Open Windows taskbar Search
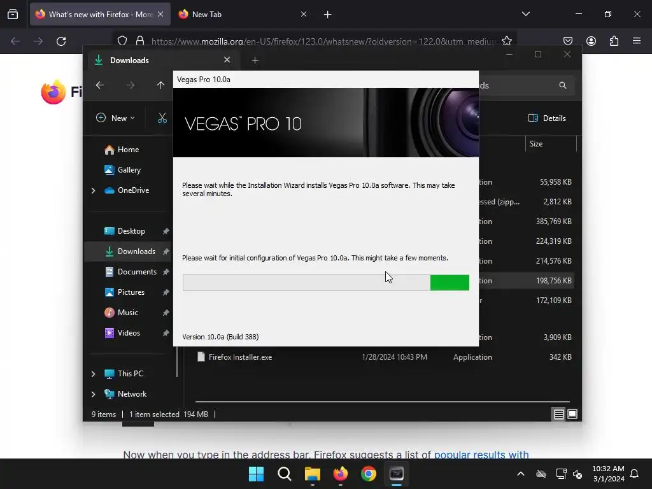 point(285,474)
